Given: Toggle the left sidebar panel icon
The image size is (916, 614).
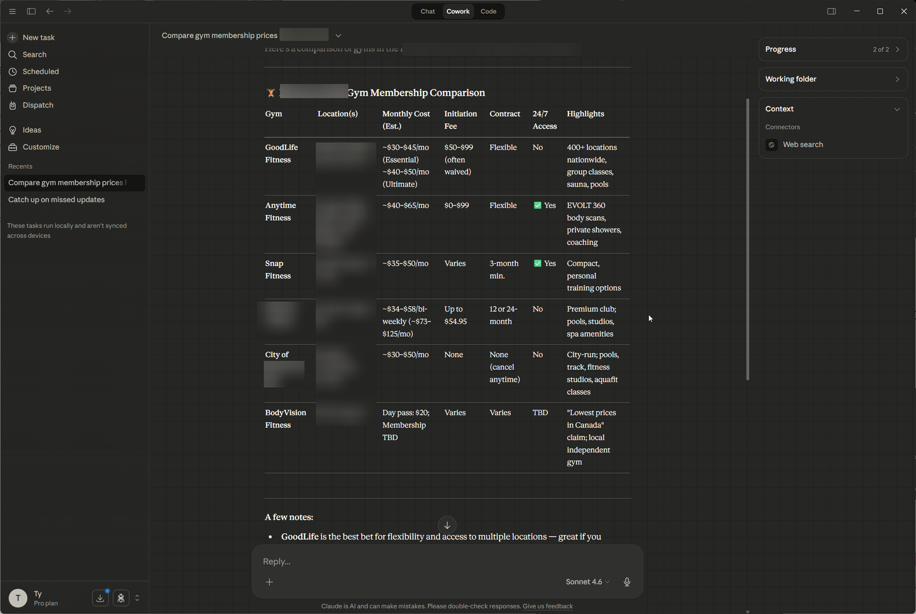Looking at the screenshot, I should pos(31,11).
